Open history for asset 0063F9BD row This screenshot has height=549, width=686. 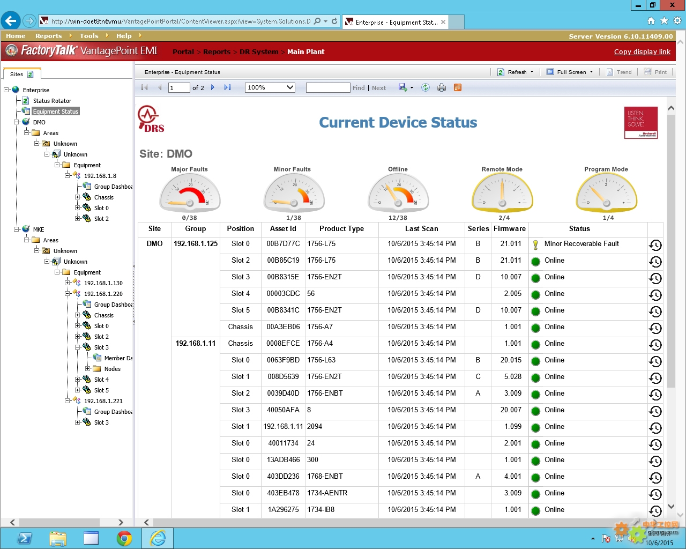[x=655, y=361]
